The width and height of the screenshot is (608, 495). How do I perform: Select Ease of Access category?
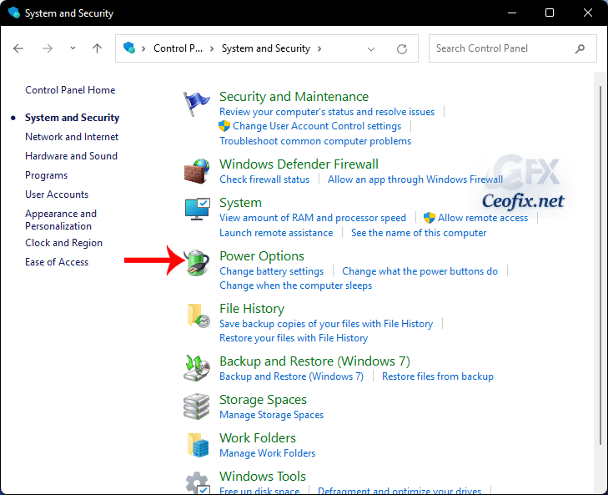57,262
